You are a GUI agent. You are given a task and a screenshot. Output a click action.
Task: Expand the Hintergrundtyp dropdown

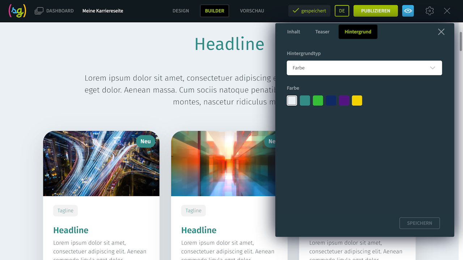pyautogui.click(x=364, y=68)
